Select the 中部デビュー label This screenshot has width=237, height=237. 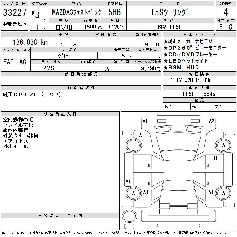pos(15,24)
